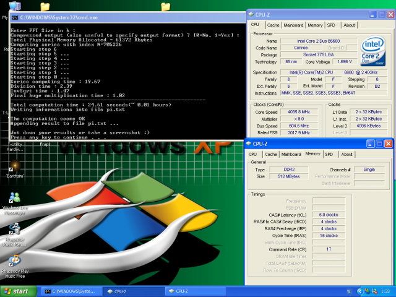Click the Cycle Time tRAS value 15 clocks
This screenshot has height=297, width=396.
[x=329, y=235]
